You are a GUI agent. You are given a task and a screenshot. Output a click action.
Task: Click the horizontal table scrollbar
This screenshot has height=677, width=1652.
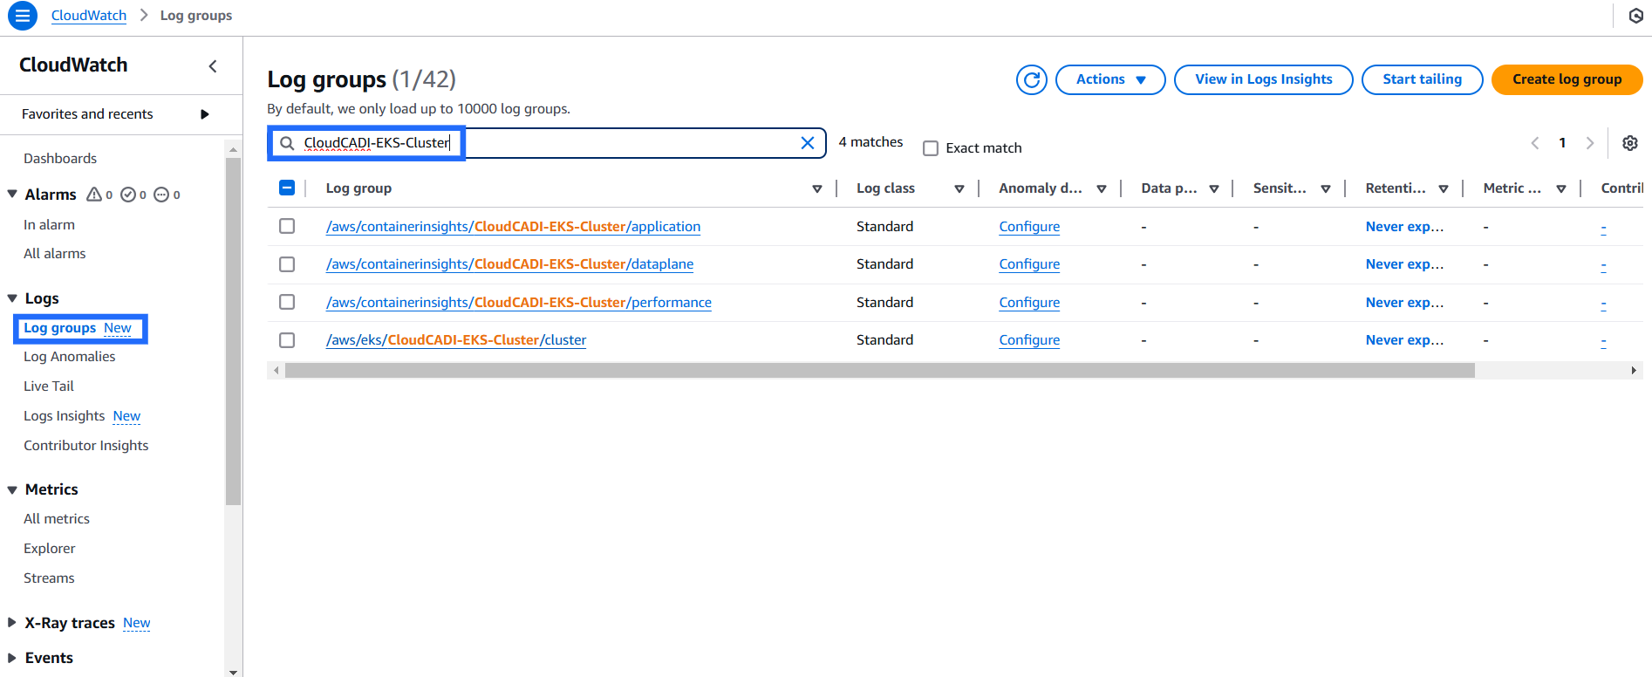pyautogui.click(x=879, y=371)
